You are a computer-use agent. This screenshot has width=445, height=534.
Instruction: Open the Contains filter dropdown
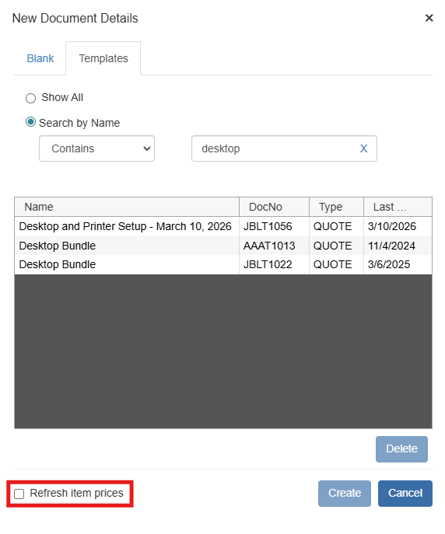click(x=96, y=148)
